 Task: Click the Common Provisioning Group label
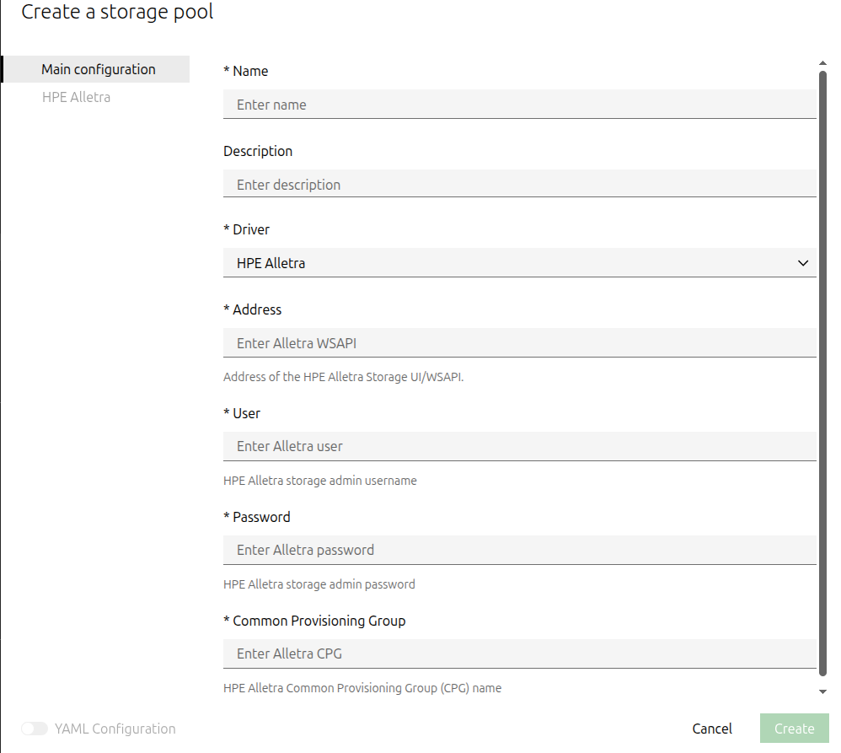click(319, 621)
